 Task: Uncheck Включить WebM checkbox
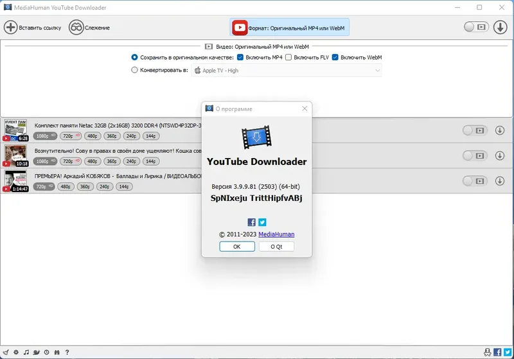point(335,57)
